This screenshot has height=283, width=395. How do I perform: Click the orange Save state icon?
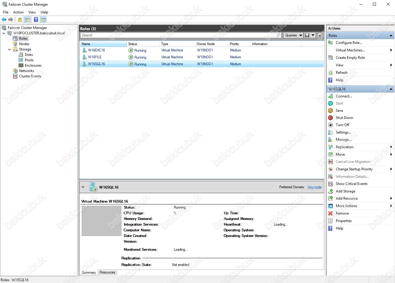tap(330, 111)
